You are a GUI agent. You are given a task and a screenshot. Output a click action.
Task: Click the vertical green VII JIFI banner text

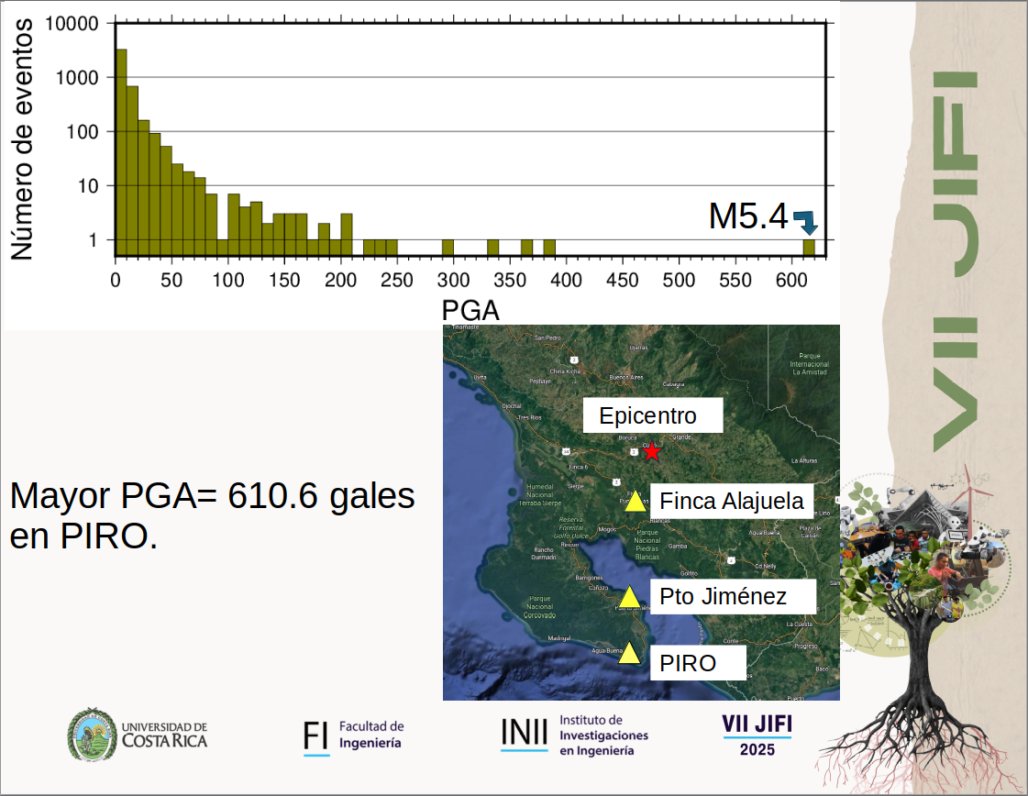coord(956,261)
